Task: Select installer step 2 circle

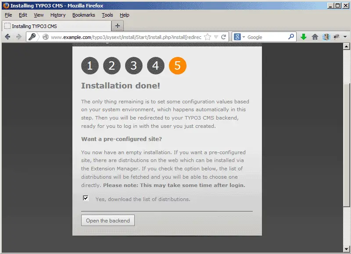Action: coord(112,66)
